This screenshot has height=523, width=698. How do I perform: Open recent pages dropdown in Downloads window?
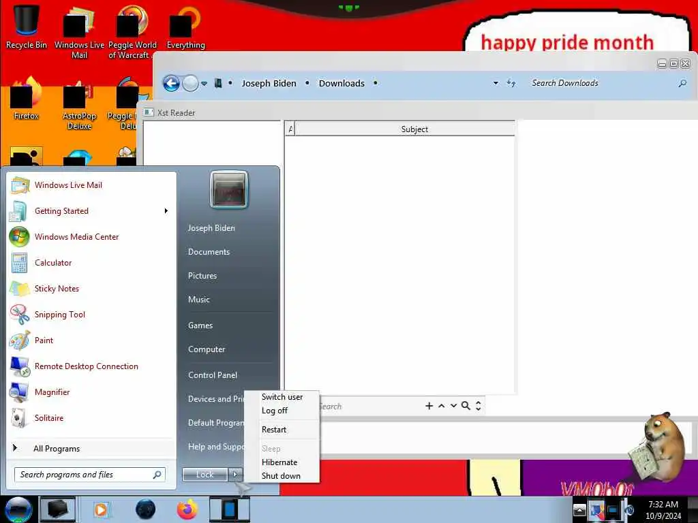tap(204, 84)
